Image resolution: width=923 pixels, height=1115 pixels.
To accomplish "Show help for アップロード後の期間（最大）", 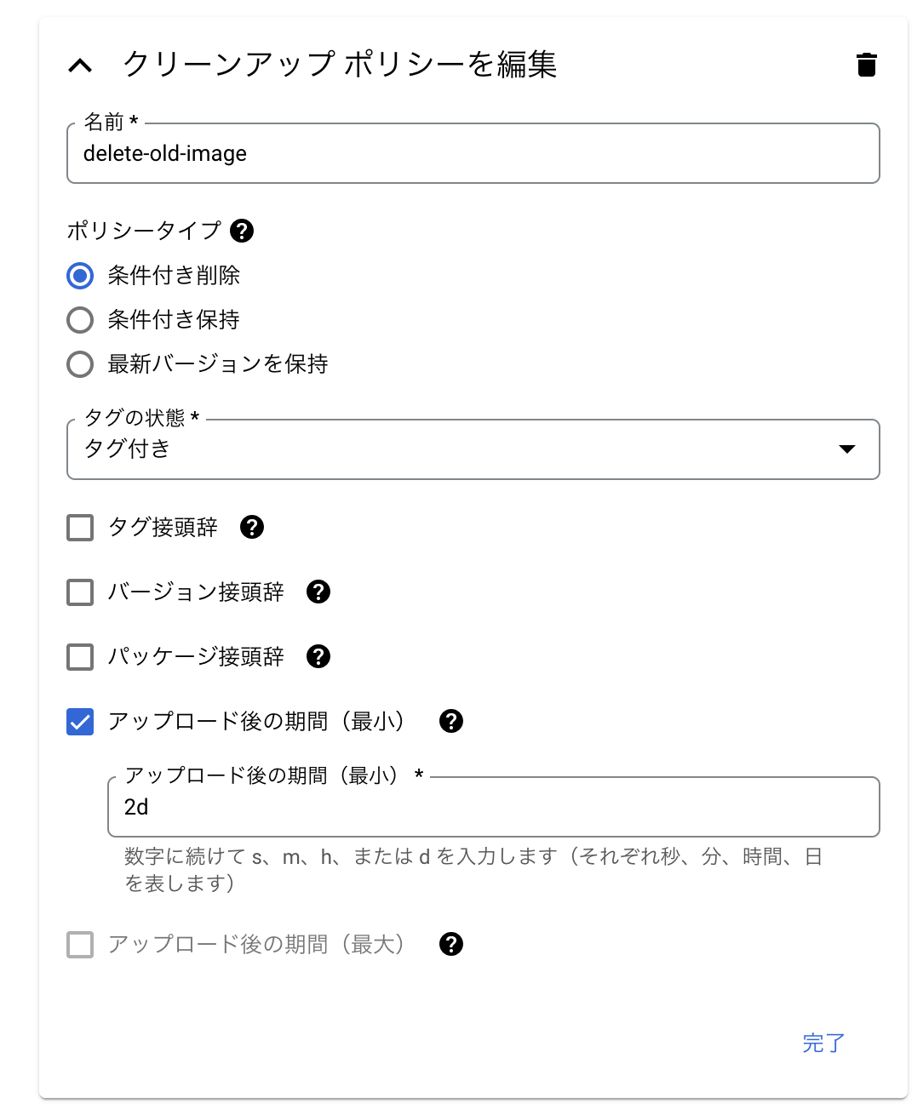I will point(451,944).
